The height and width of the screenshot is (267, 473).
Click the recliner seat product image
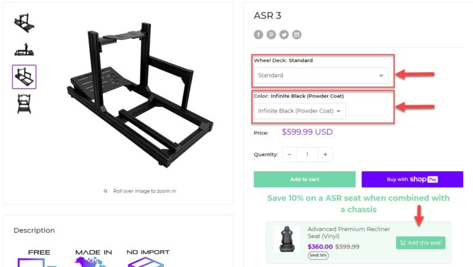tap(287, 239)
